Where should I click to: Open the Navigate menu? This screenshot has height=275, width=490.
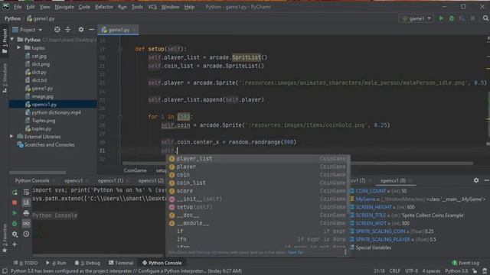[64, 7]
